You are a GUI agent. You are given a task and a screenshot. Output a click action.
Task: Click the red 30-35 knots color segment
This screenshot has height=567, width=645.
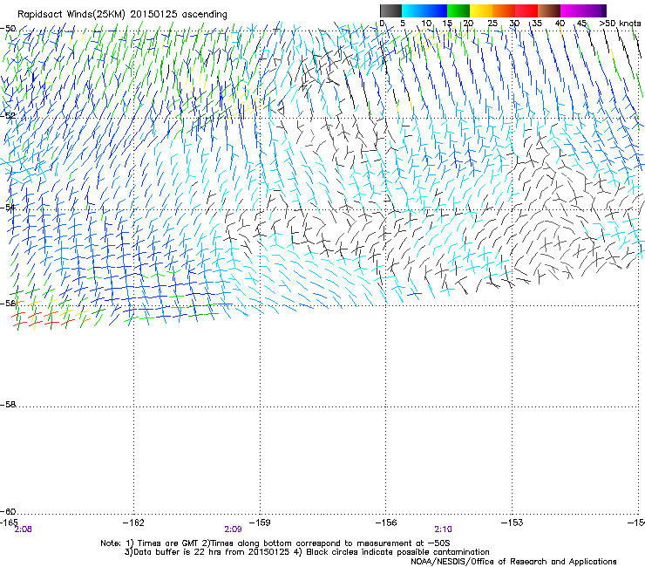(526, 10)
